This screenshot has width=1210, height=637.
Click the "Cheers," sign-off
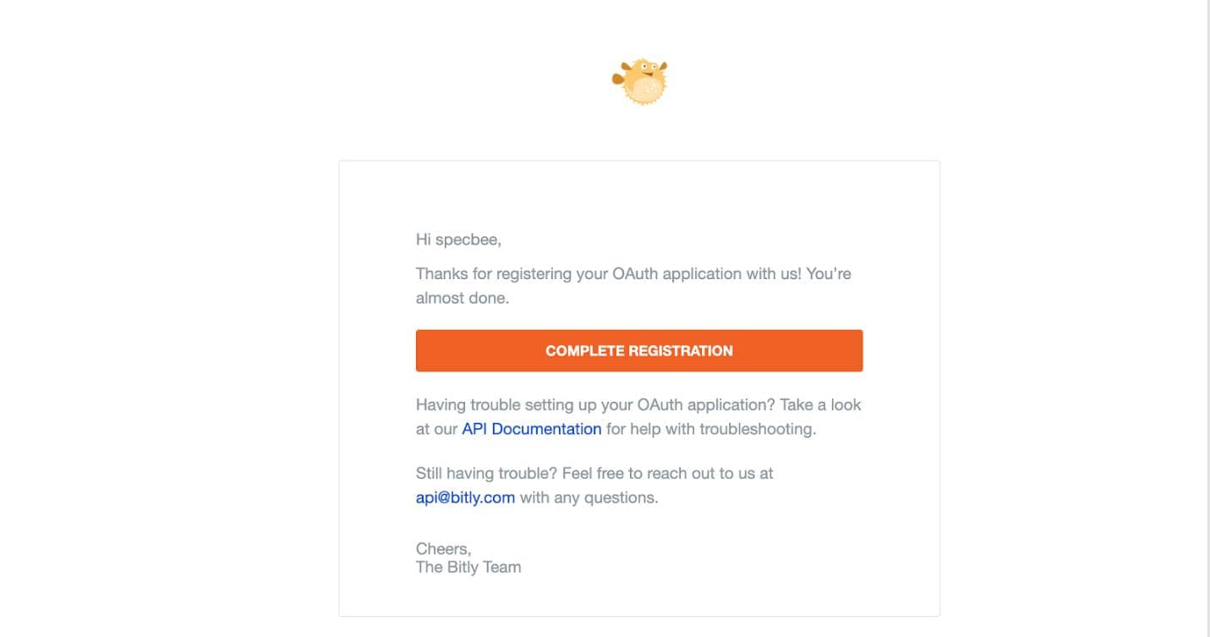point(443,549)
